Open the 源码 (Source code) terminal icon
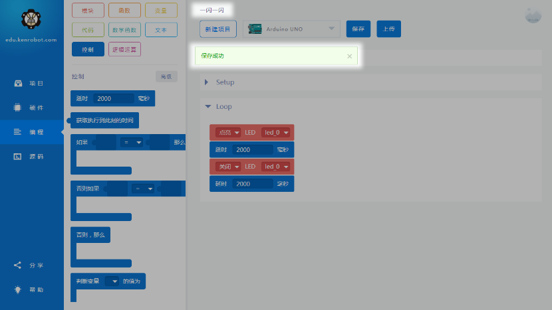Image resolution: width=552 pixels, height=310 pixels. (18, 157)
